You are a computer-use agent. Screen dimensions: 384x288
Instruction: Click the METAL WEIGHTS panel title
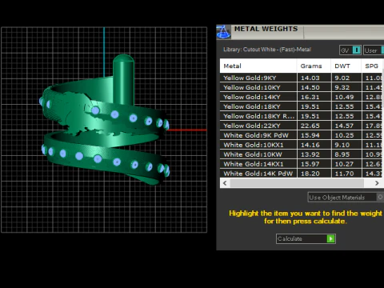[266, 29]
